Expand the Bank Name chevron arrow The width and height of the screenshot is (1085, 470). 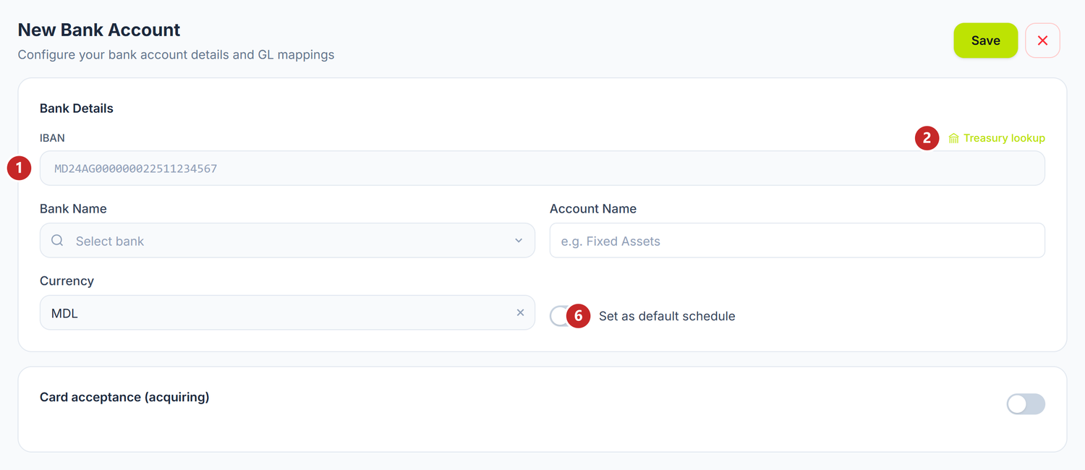[519, 241]
